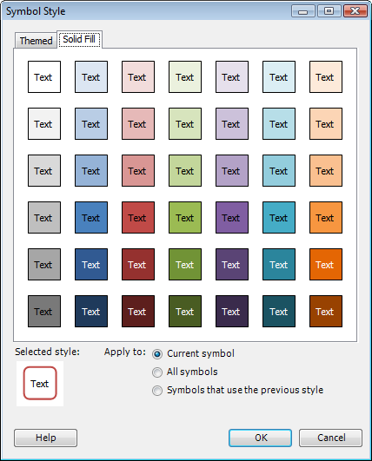
Task: Pick the dark maroon fill swatch
Action: [x=138, y=311]
